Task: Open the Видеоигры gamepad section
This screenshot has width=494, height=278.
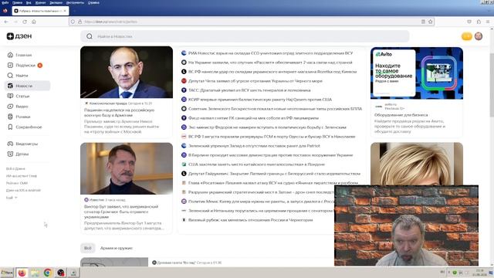Action: (x=22, y=144)
